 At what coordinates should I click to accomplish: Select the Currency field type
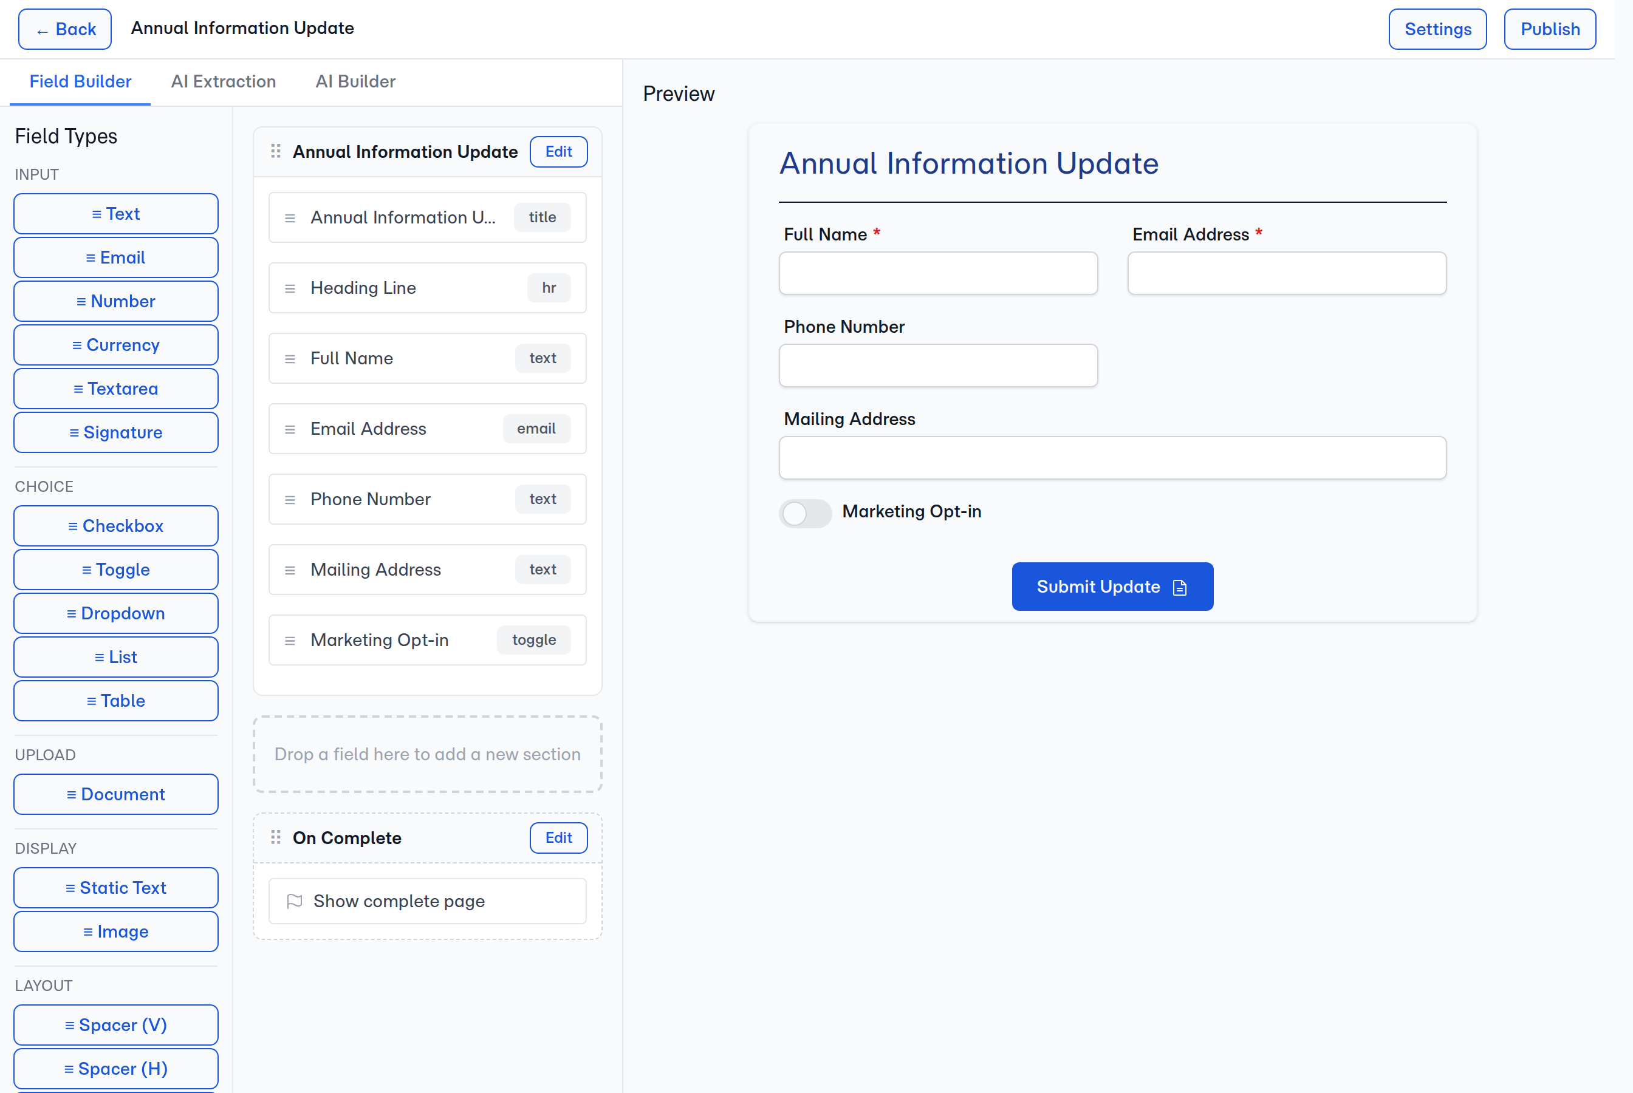(x=116, y=345)
